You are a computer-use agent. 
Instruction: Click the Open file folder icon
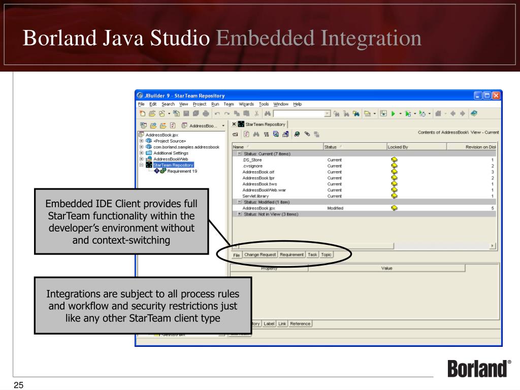pyautogui.click(x=152, y=114)
